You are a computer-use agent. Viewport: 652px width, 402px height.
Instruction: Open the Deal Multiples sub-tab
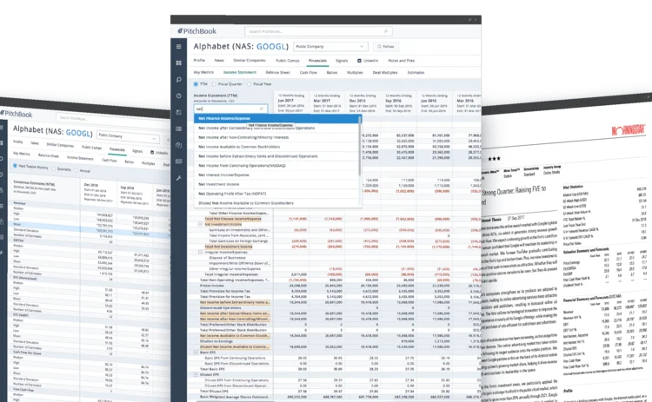[385, 72]
